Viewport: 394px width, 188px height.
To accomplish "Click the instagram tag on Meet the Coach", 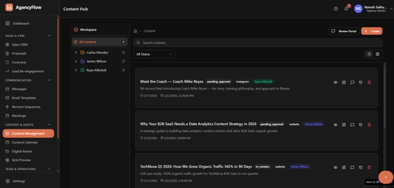I will 242,82.
